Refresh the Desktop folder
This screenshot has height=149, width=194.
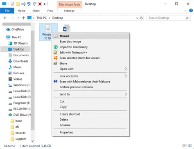pyautogui.click(x=142, y=18)
